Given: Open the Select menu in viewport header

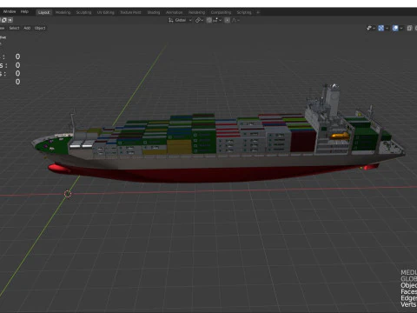Looking at the screenshot, I should [x=14, y=28].
